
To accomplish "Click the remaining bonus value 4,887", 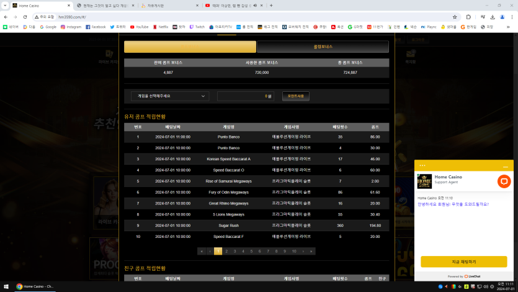I will [x=168, y=73].
